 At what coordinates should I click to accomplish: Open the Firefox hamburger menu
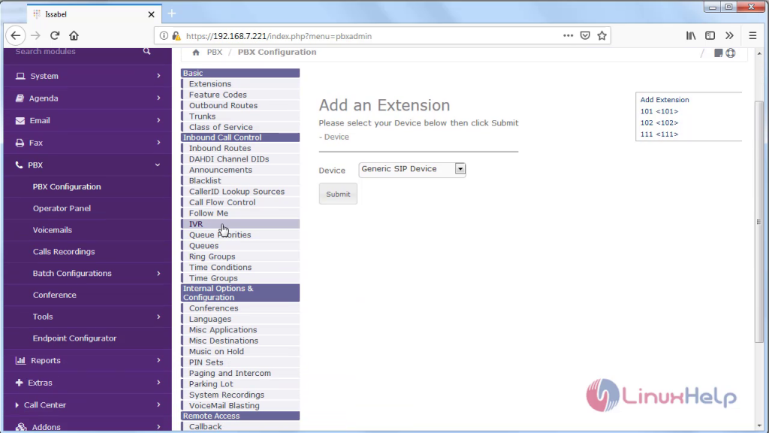click(752, 35)
